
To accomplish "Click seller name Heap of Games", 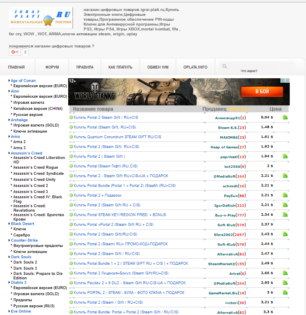I will 224,147.
